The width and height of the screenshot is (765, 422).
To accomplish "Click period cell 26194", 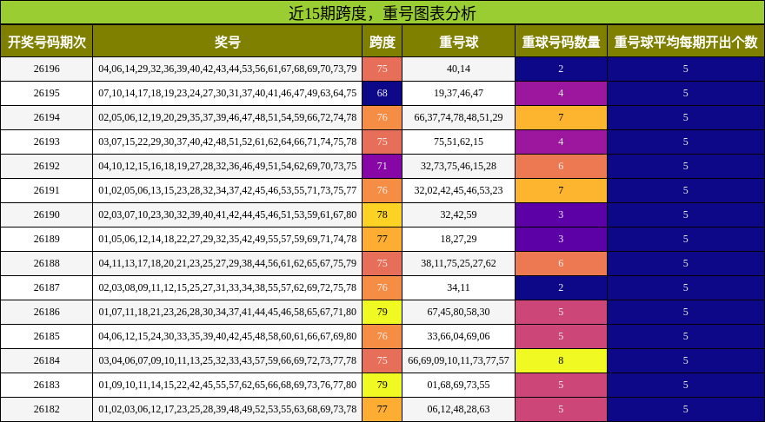I will coord(46,117).
